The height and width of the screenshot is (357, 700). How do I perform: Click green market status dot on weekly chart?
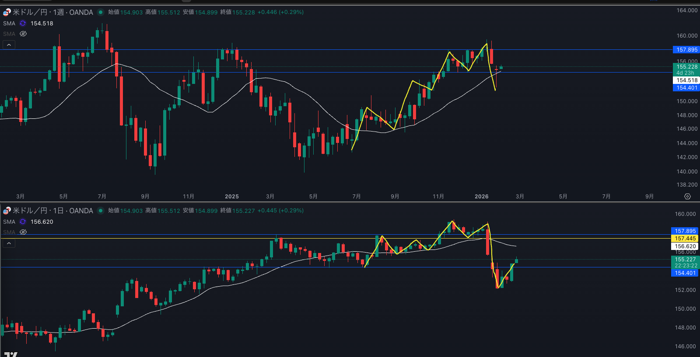pyautogui.click(x=101, y=12)
